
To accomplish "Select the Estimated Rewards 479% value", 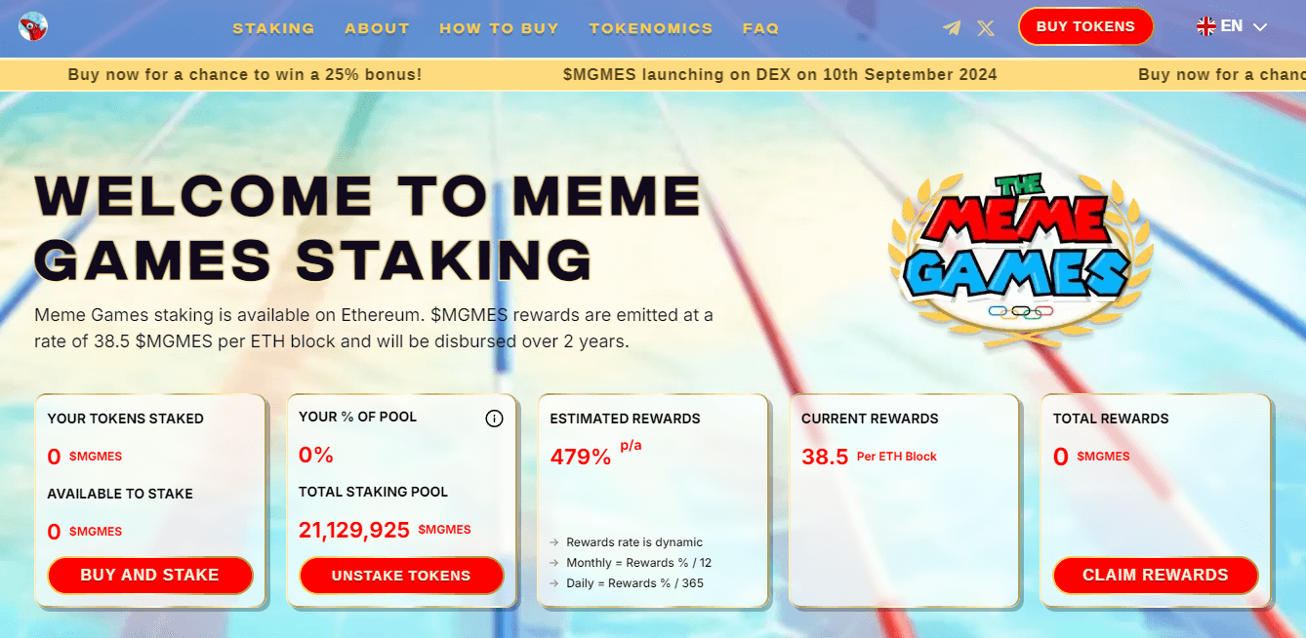I will click(x=581, y=456).
